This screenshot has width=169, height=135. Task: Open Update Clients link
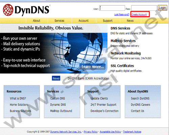99,99
